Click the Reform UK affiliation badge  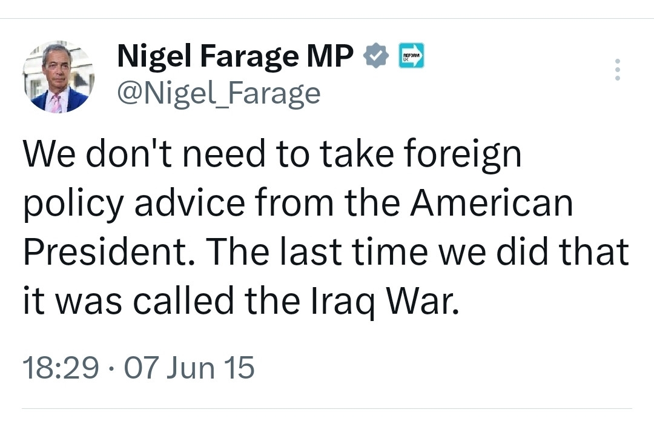[x=411, y=56]
